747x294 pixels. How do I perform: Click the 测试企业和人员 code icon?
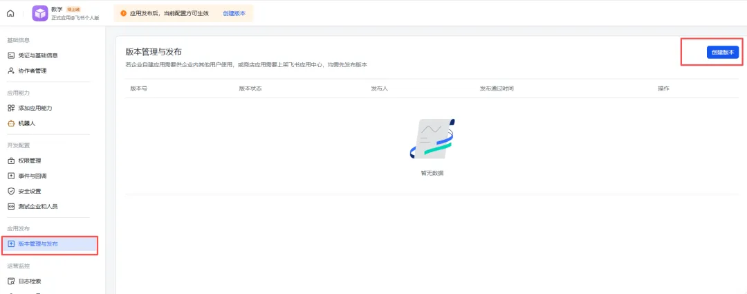12,206
